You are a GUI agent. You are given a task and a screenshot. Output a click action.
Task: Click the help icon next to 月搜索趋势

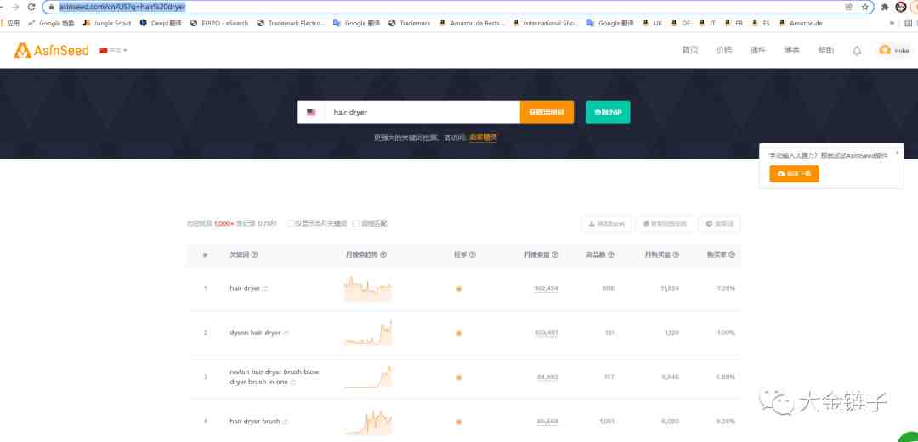point(383,255)
